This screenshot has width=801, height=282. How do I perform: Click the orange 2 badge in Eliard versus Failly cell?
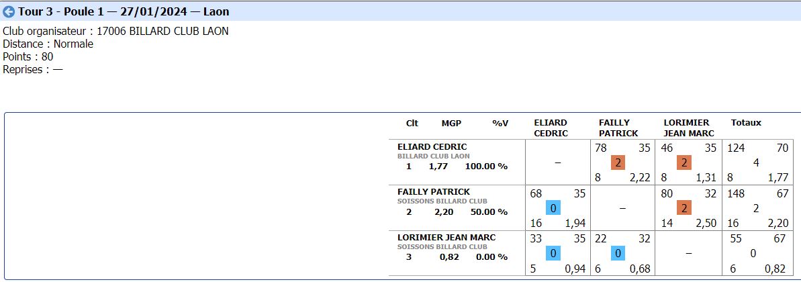[618, 162]
